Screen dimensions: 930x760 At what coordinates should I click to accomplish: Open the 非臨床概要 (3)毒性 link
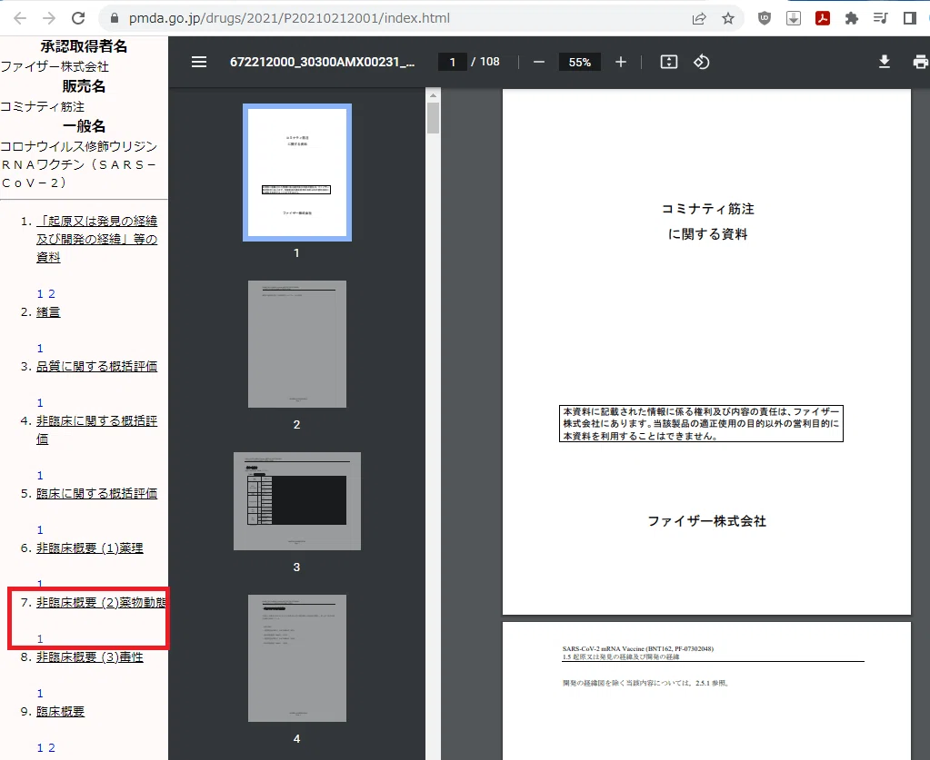click(x=90, y=657)
